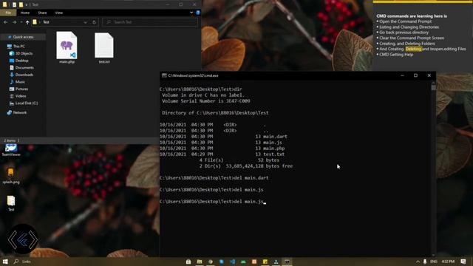The width and height of the screenshot is (473, 266).
Task: Click the microphone tray icon
Action: click(x=425, y=262)
